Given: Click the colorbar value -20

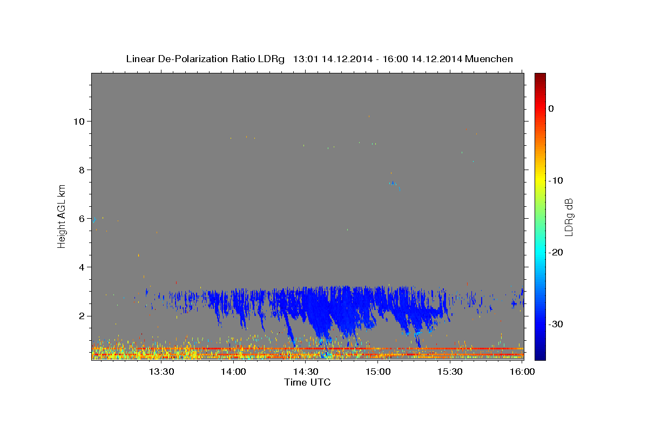Looking at the screenshot, I should coord(556,252).
